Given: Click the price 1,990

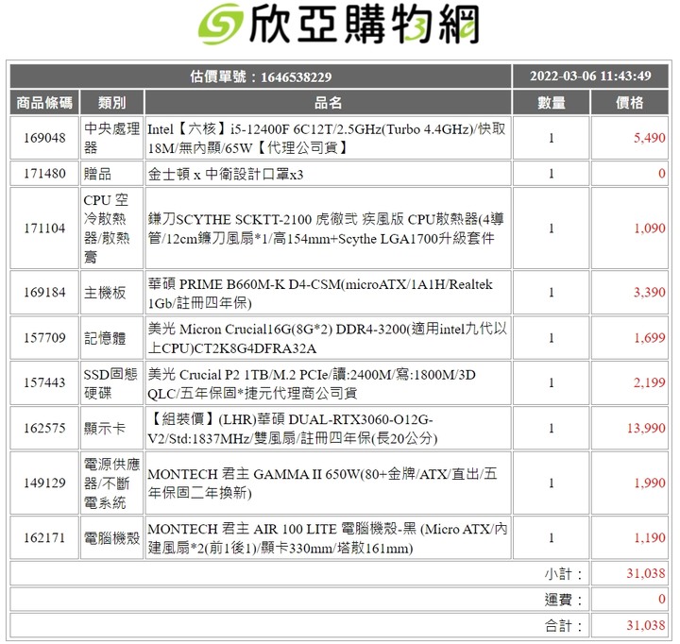Looking at the screenshot, I should pos(649,483).
